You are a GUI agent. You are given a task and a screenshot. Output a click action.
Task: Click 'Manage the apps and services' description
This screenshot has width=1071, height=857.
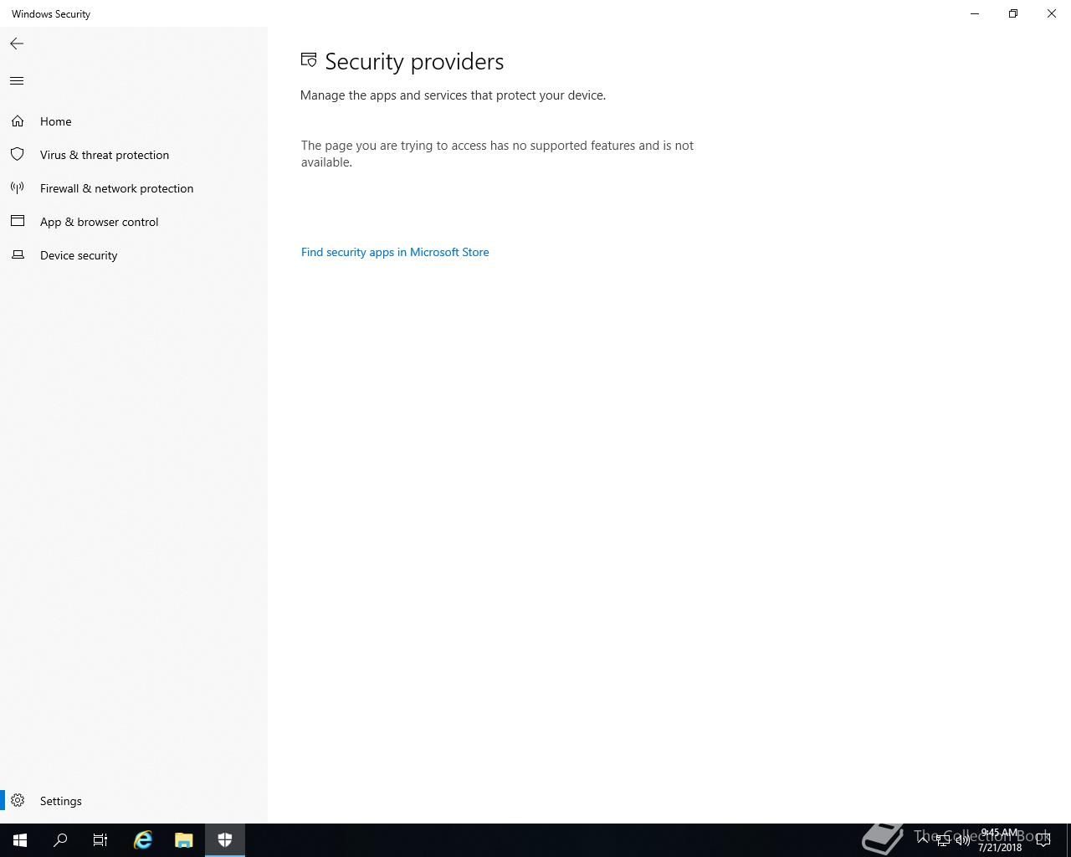[x=453, y=95]
